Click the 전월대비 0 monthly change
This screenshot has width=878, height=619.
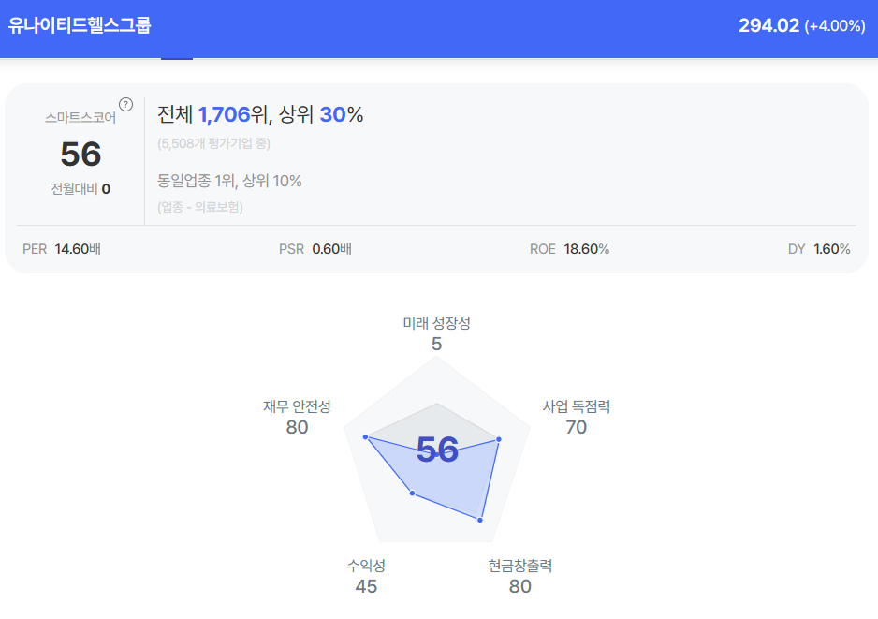click(80, 188)
